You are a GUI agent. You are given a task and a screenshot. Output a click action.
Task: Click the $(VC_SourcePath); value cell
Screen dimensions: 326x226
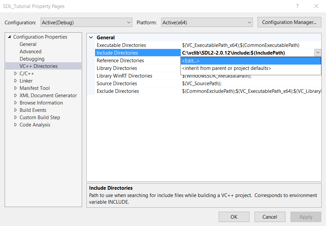click(251, 84)
